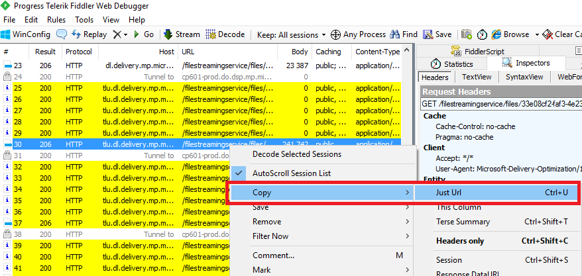Click the timer clock toolbar icon
The image size is (582, 276).
pyautogui.click(x=482, y=34)
